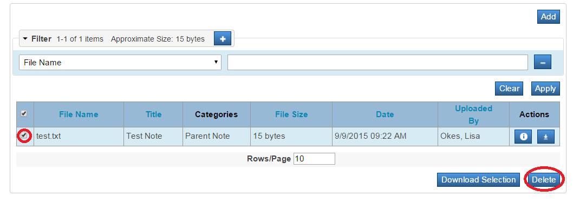This screenshot has height=203, width=573.
Task: Click the Add button
Action: [548, 17]
